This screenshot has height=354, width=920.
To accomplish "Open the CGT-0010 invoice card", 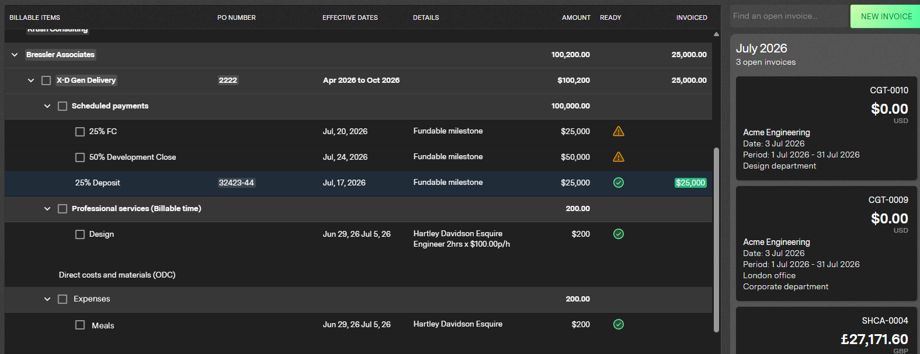I will tap(826, 128).
